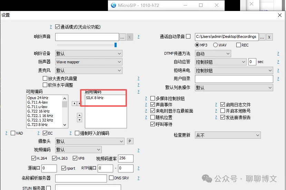Open 拒绝来电 dropdown
This screenshot has height=190, width=286.
[x=234, y=70]
